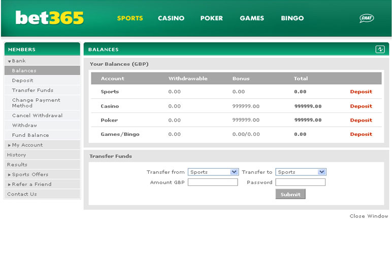
Task: Click Deposit link for Games/Bingo row
Action: pyautogui.click(x=361, y=134)
